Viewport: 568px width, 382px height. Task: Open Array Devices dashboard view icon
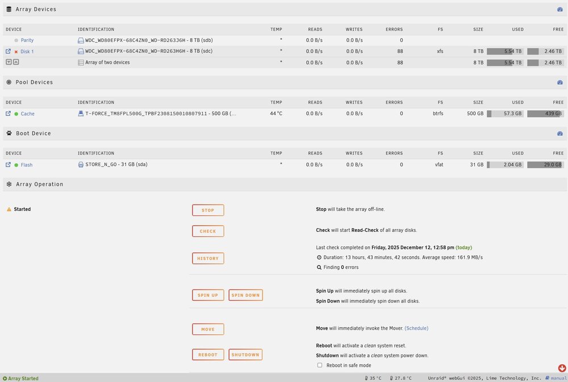(559, 10)
